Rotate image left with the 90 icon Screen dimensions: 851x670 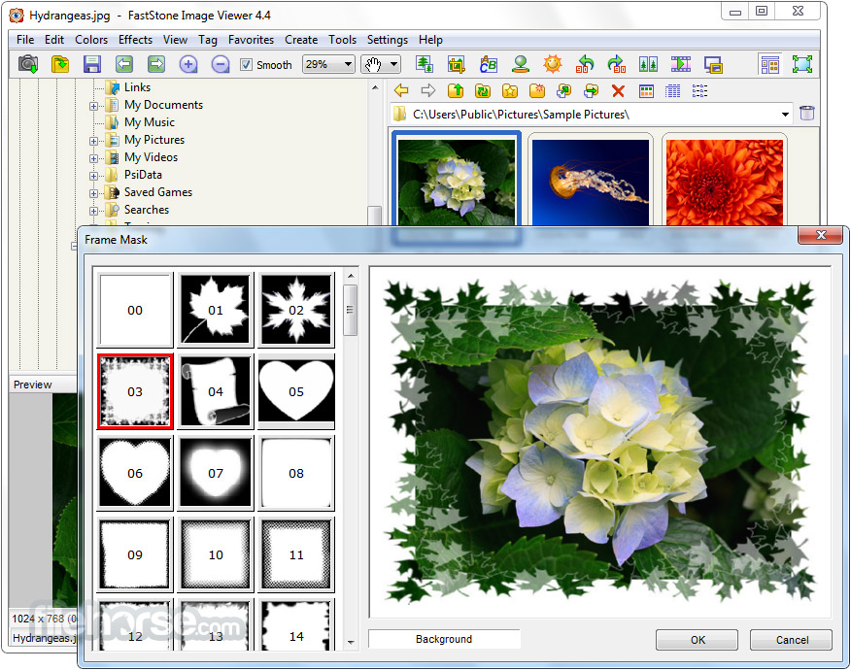(585, 64)
